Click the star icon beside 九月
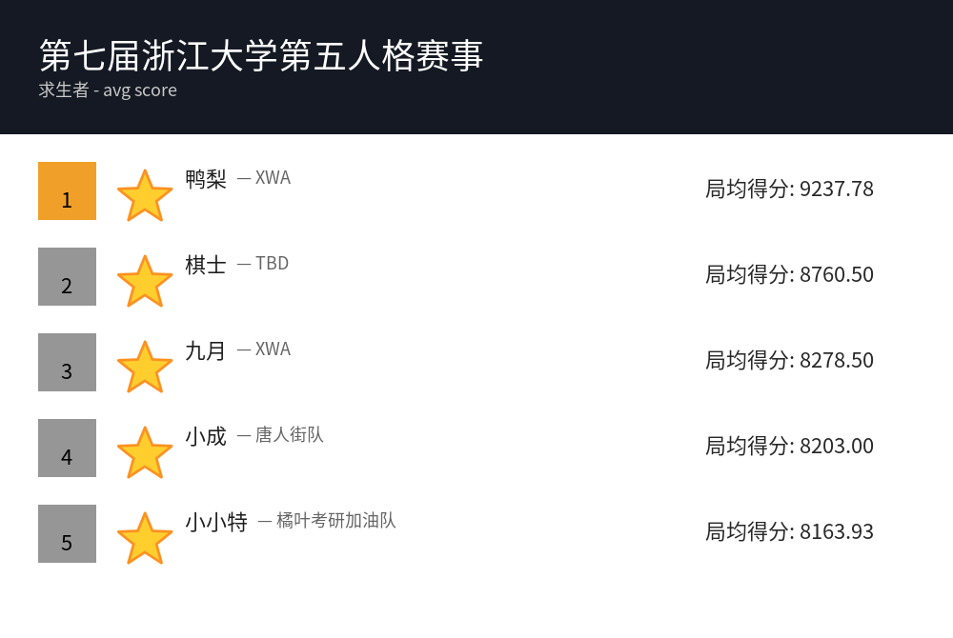 (145, 367)
